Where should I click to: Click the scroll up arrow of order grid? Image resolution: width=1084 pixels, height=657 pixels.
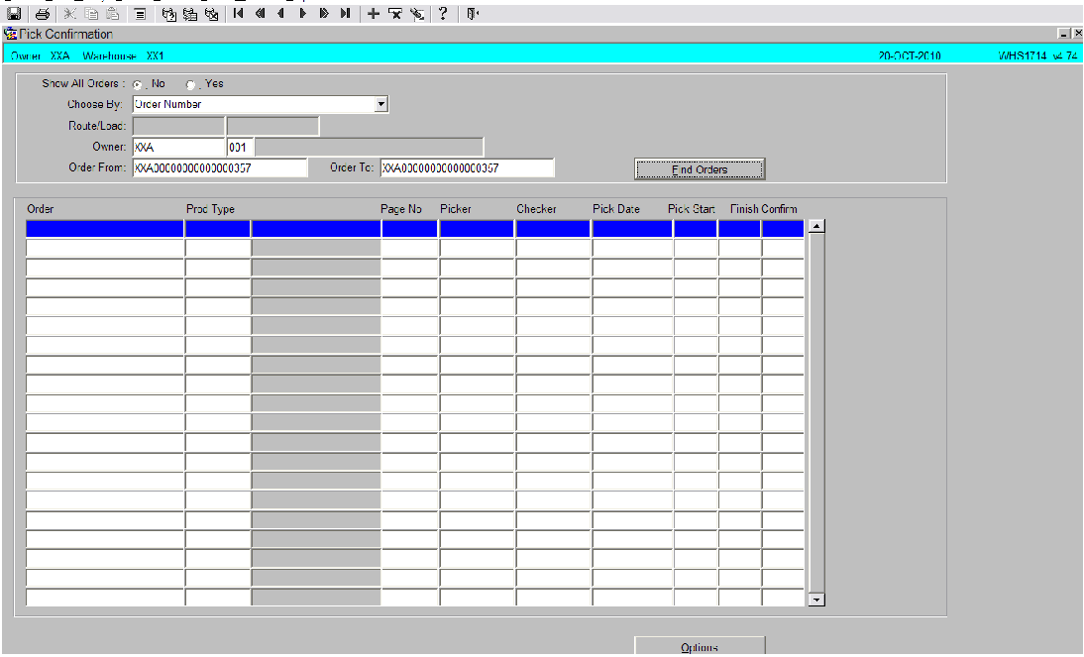pyautogui.click(x=816, y=226)
